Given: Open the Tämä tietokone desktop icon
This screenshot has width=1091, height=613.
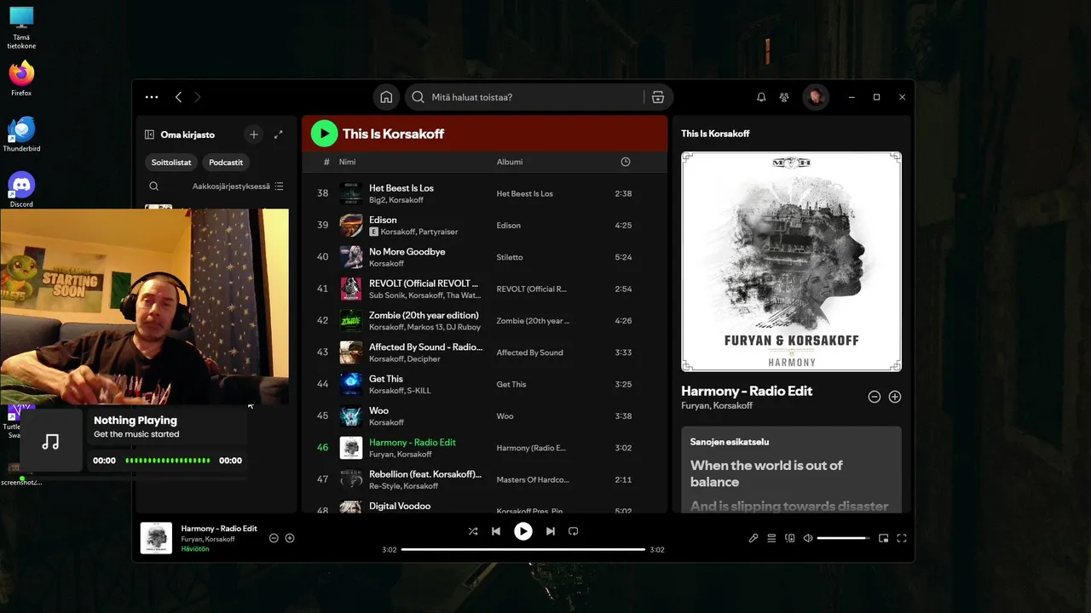Looking at the screenshot, I should pyautogui.click(x=21, y=28).
